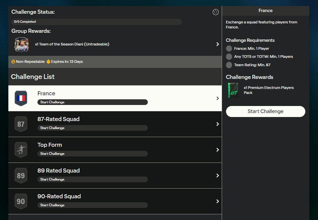Click the 90 rating badge icon
The image size is (318, 220).
21,201
